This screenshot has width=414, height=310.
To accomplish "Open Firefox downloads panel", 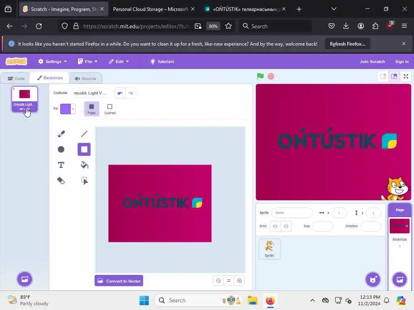I will tap(346, 26).
